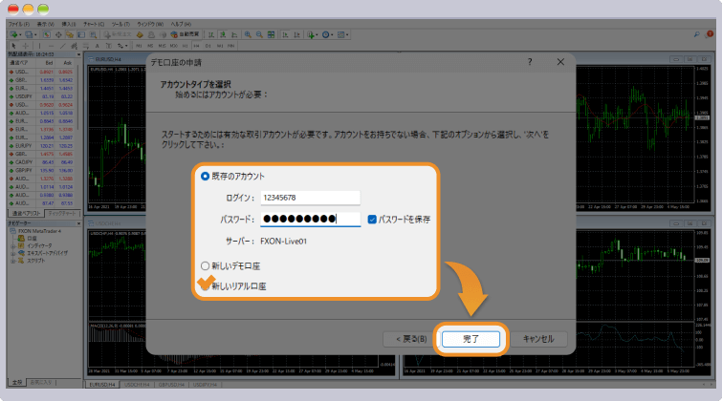Open the MetaEditor book icon
722x401 pixels.
tap(140, 34)
